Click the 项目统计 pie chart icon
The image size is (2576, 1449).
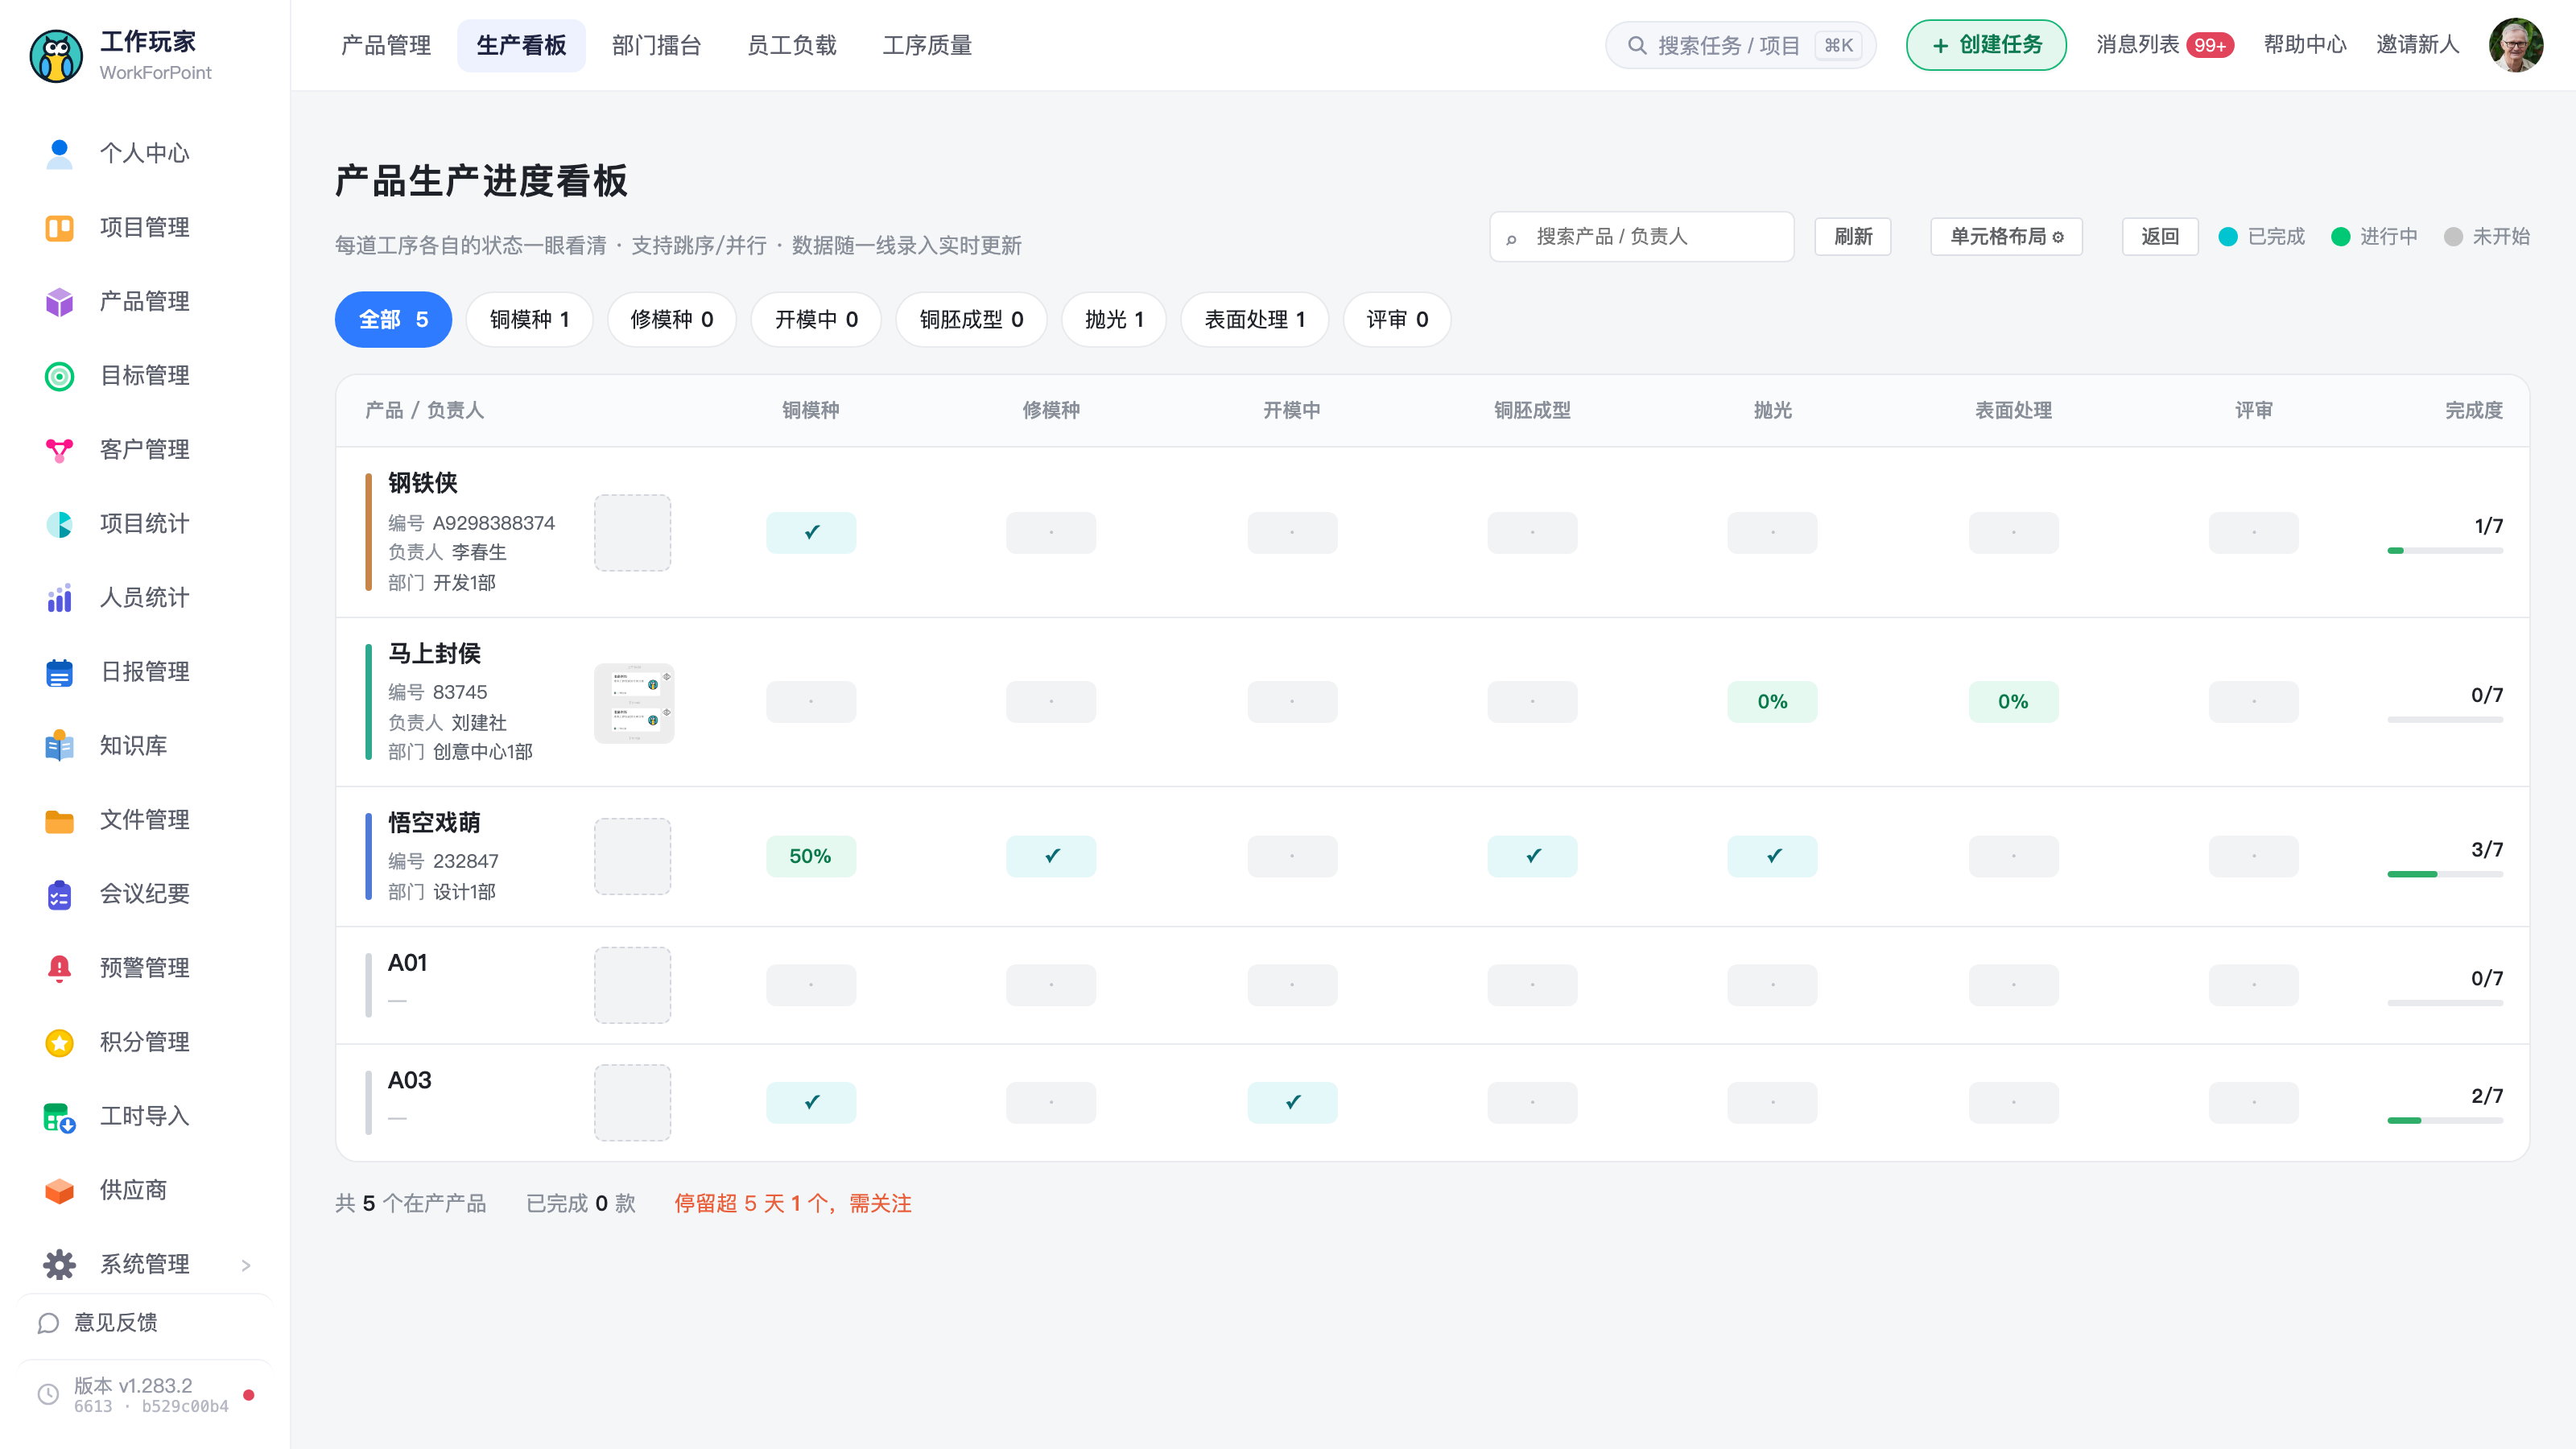[x=59, y=524]
